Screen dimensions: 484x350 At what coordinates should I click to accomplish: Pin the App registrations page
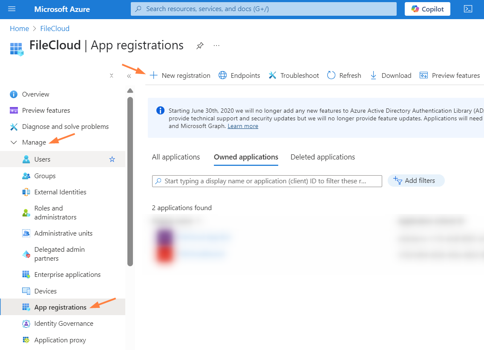click(199, 46)
